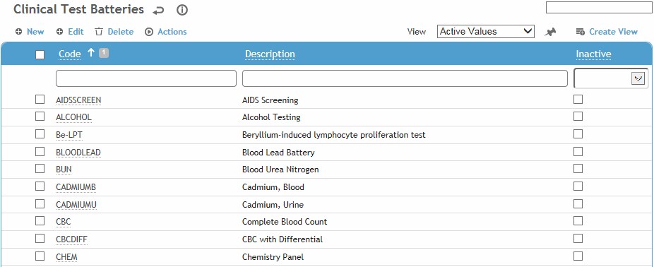Click the pin icon beside the View dropdown
Viewport: 654px width, 267px height.
[x=551, y=32]
